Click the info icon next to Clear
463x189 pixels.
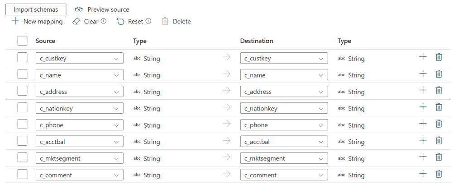click(x=104, y=21)
